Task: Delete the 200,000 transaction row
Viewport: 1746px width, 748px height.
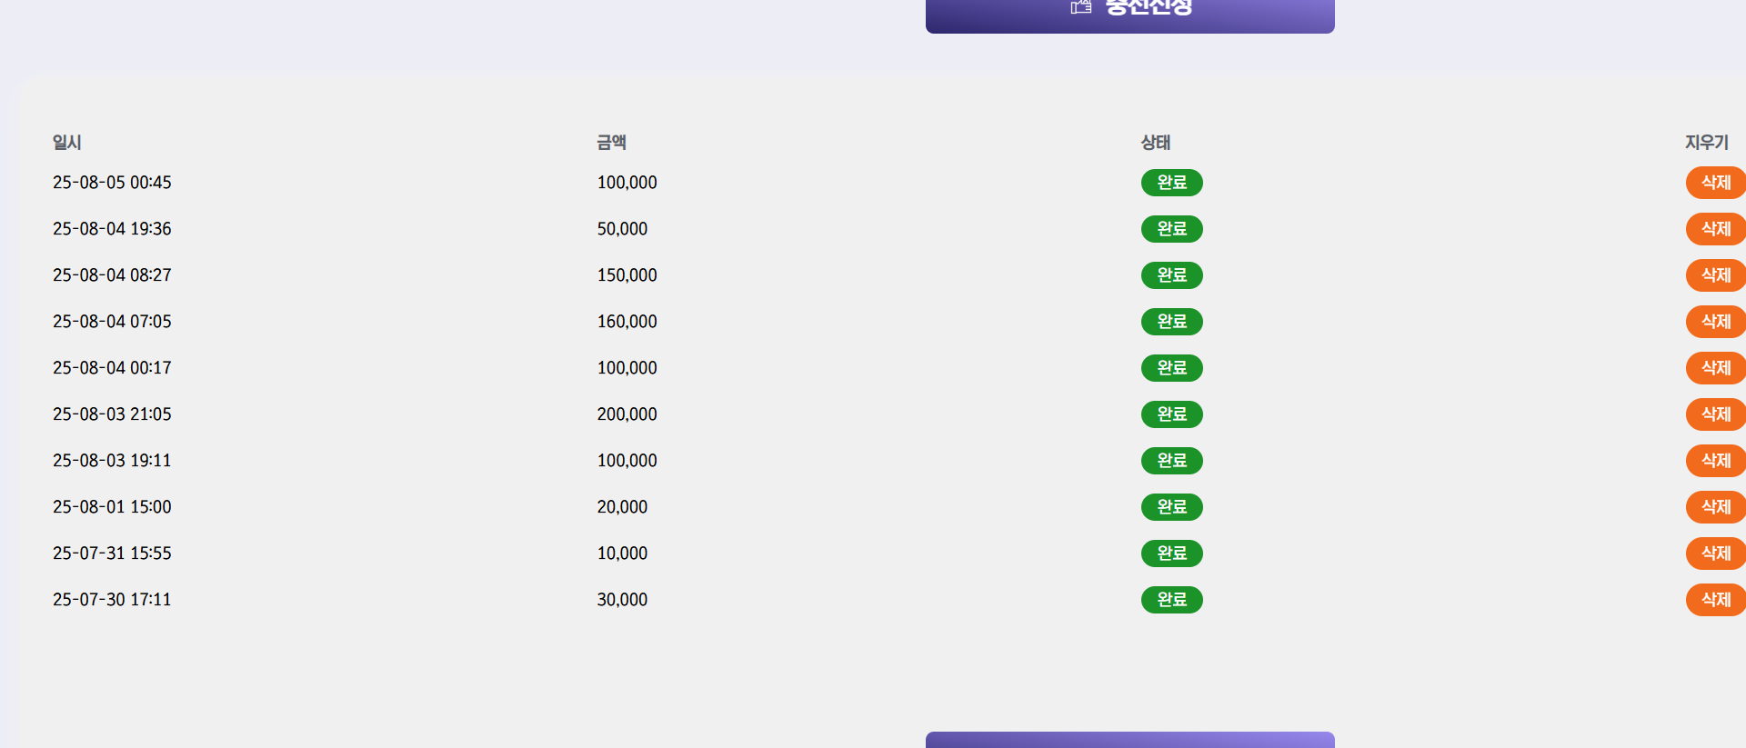Action: pos(1715,414)
